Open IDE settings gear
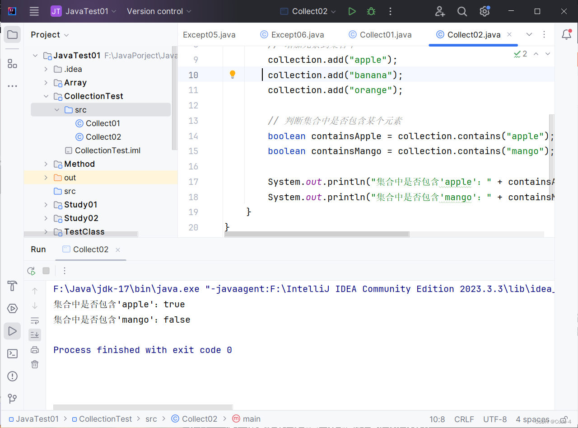The image size is (578, 428). [x=485, y=11]
